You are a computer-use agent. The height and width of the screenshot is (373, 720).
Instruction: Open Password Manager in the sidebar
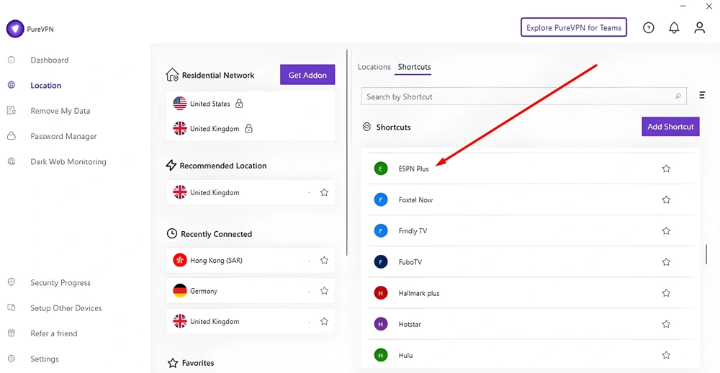click(x=64, y=136)
